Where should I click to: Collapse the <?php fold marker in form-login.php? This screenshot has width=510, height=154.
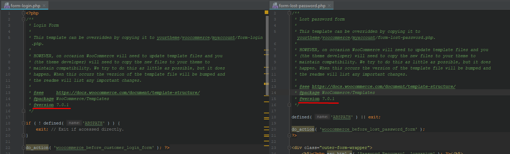point(23,13)
